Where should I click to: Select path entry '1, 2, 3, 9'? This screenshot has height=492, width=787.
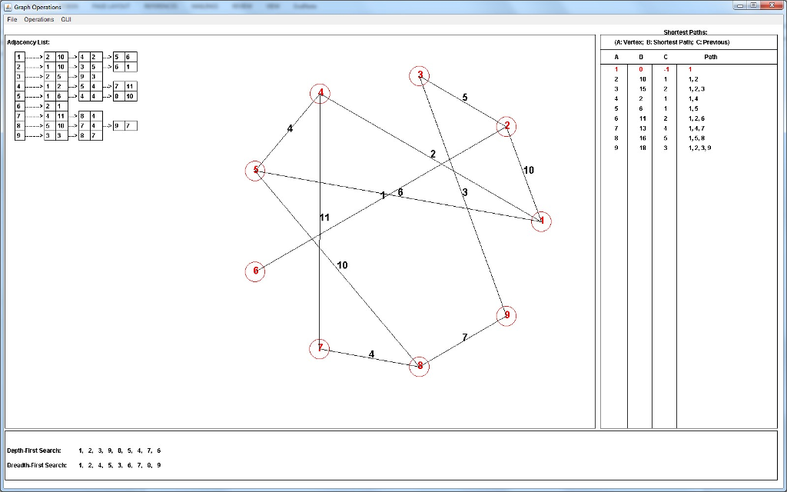point(699,148)
